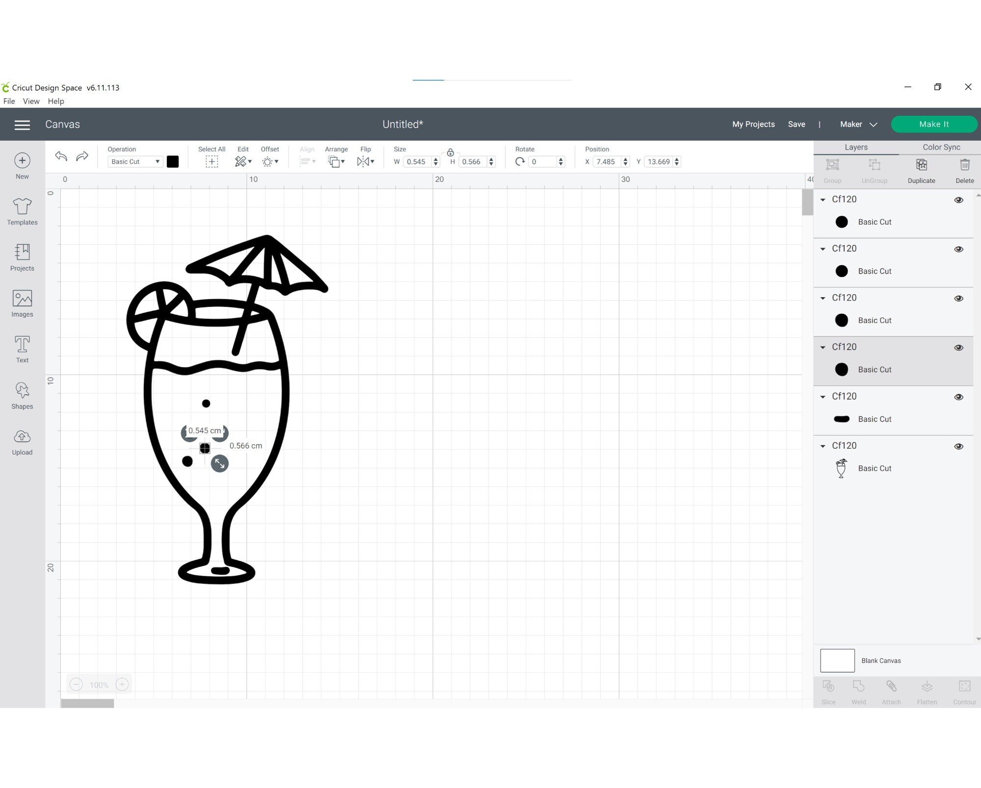Open the Basic Cut operation dropdown
981x788 pixels.
click(134, 161)
